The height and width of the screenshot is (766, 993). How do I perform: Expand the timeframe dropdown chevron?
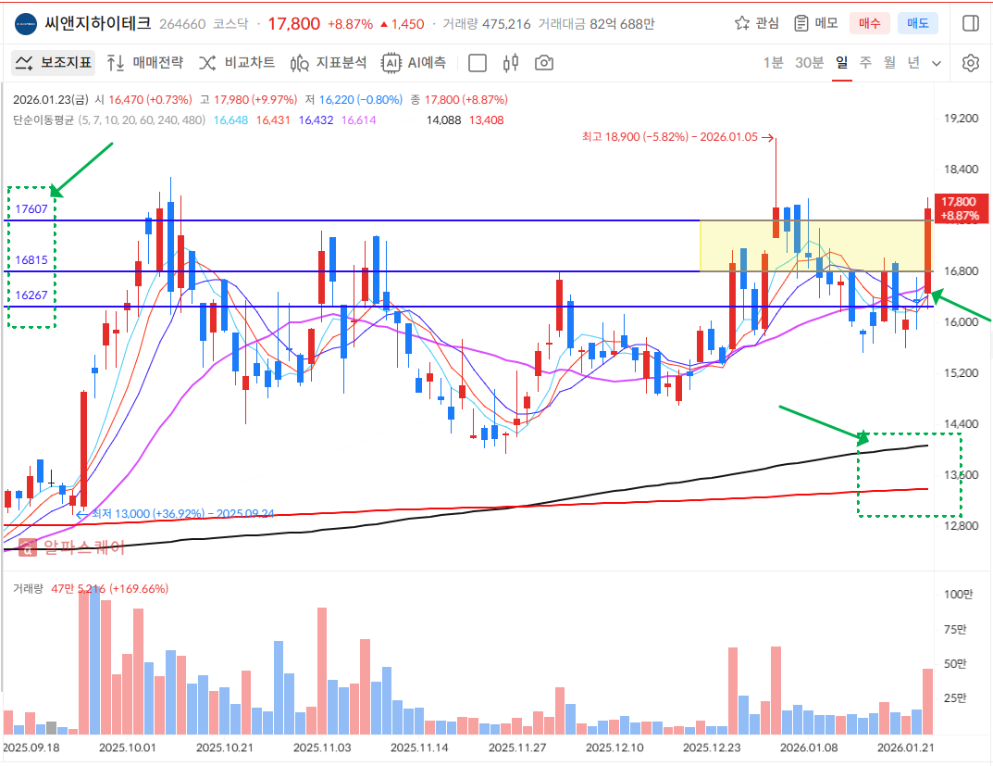(x=937, y=63)
